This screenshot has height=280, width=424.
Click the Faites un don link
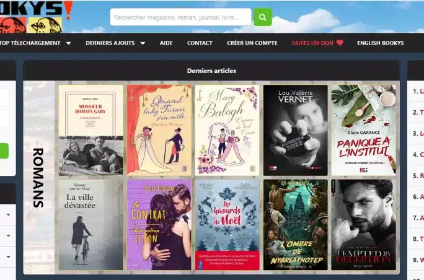[312, 43]
